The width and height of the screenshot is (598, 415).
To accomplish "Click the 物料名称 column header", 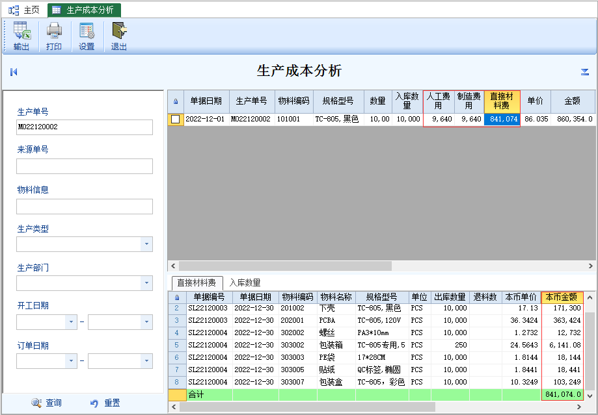I will [x=336, y=297].
